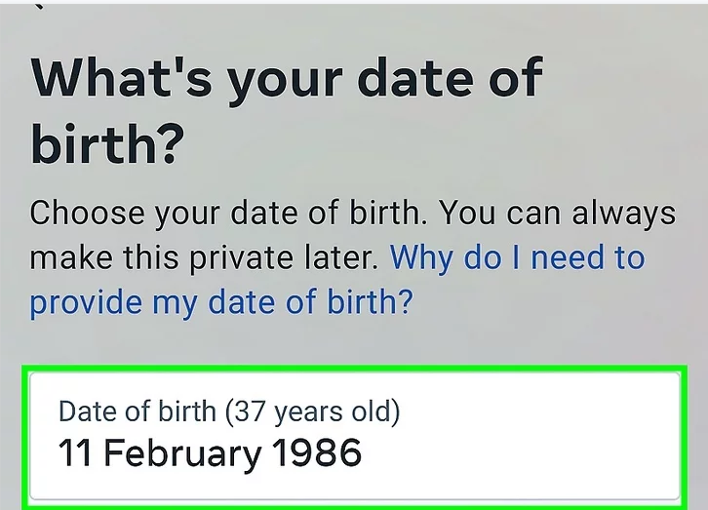Viewport: 708px width, 510px height.
Task: Click the "provide my date of birth?" link line
Action: [x=220, y=302]
